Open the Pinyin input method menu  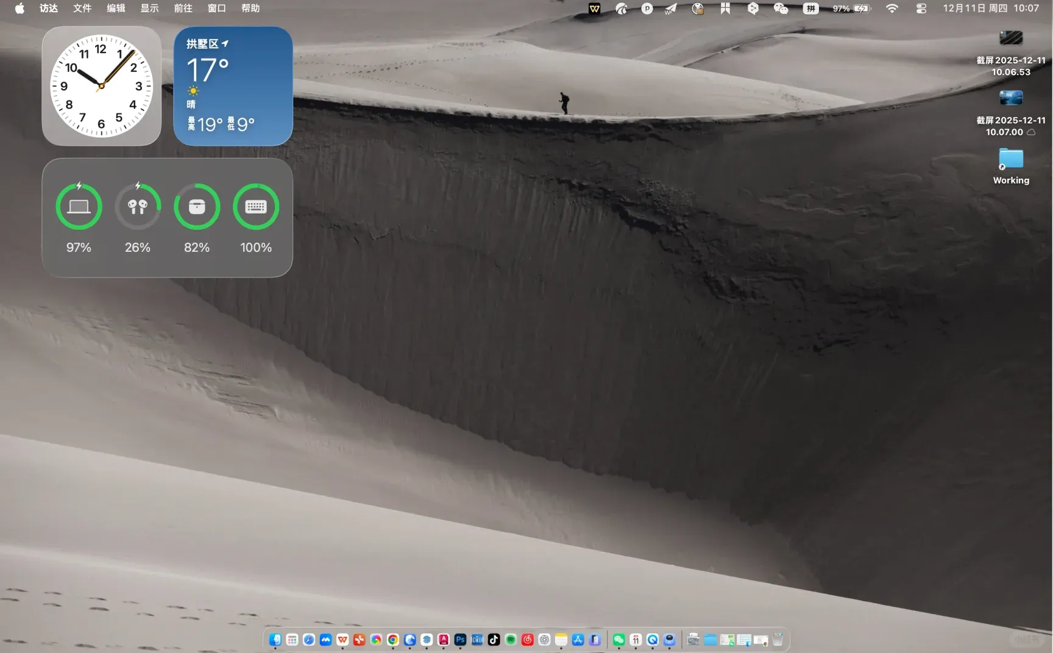click(x=810, y=9)
